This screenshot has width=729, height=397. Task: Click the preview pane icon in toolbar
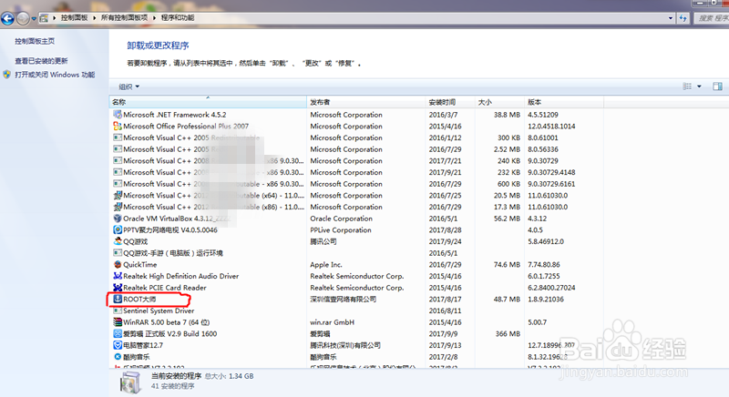point(717,87)
